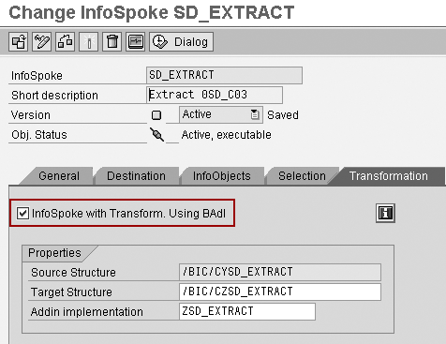Click the Other Object toolbar icon
The width and height of the screenshot is (446, 344).
tap(19, 41)
